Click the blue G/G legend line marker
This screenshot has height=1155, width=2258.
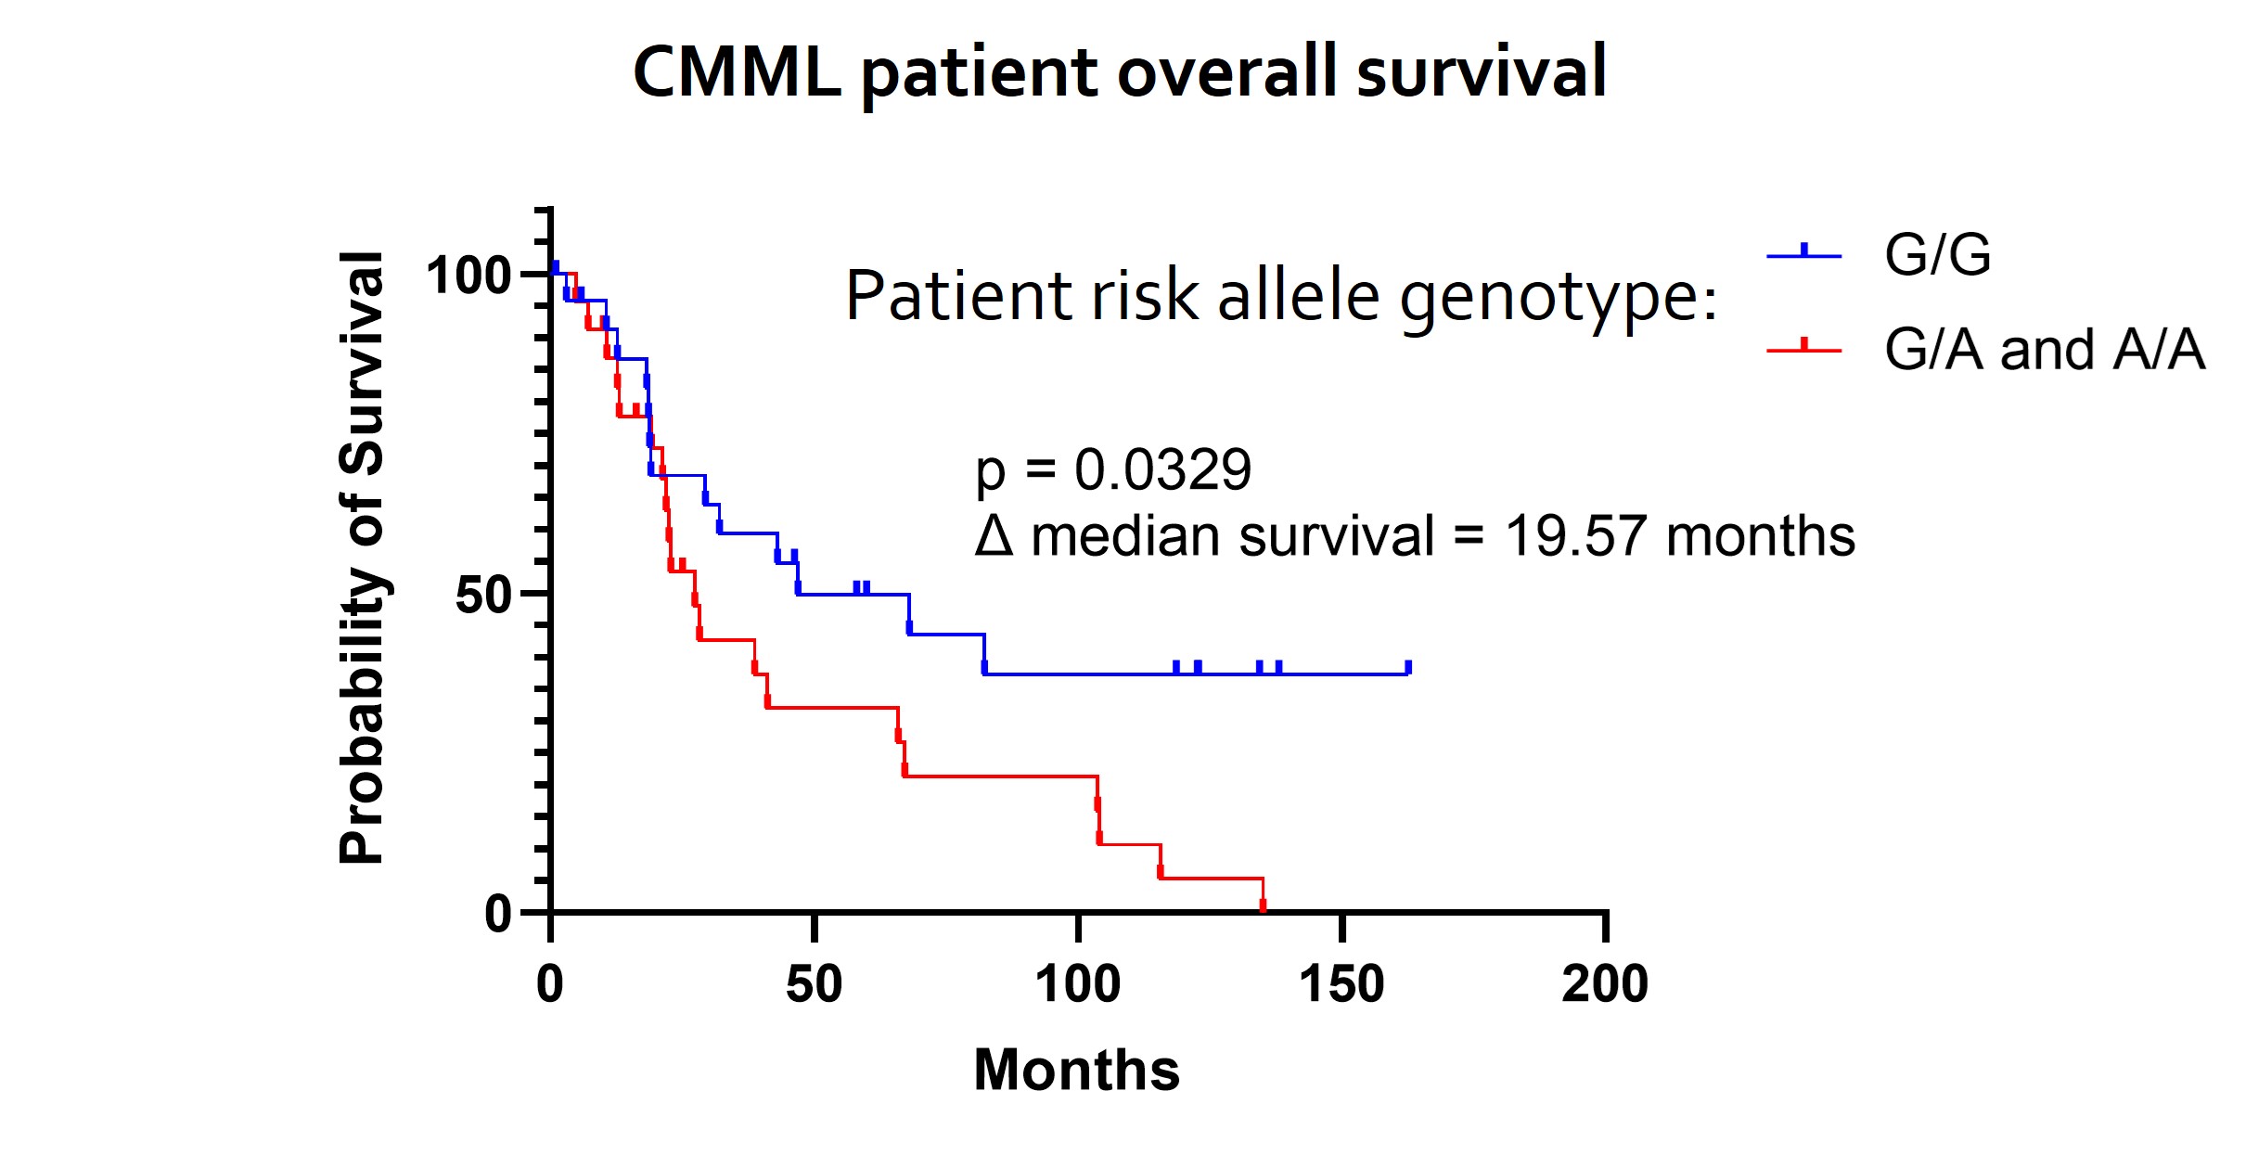[1803, 253]
